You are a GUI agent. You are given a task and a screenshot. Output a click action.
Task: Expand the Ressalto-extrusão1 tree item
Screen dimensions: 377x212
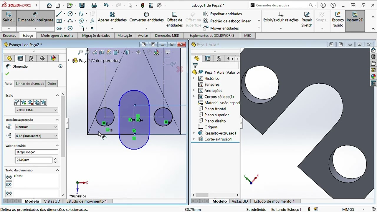[x=194, y=133]
